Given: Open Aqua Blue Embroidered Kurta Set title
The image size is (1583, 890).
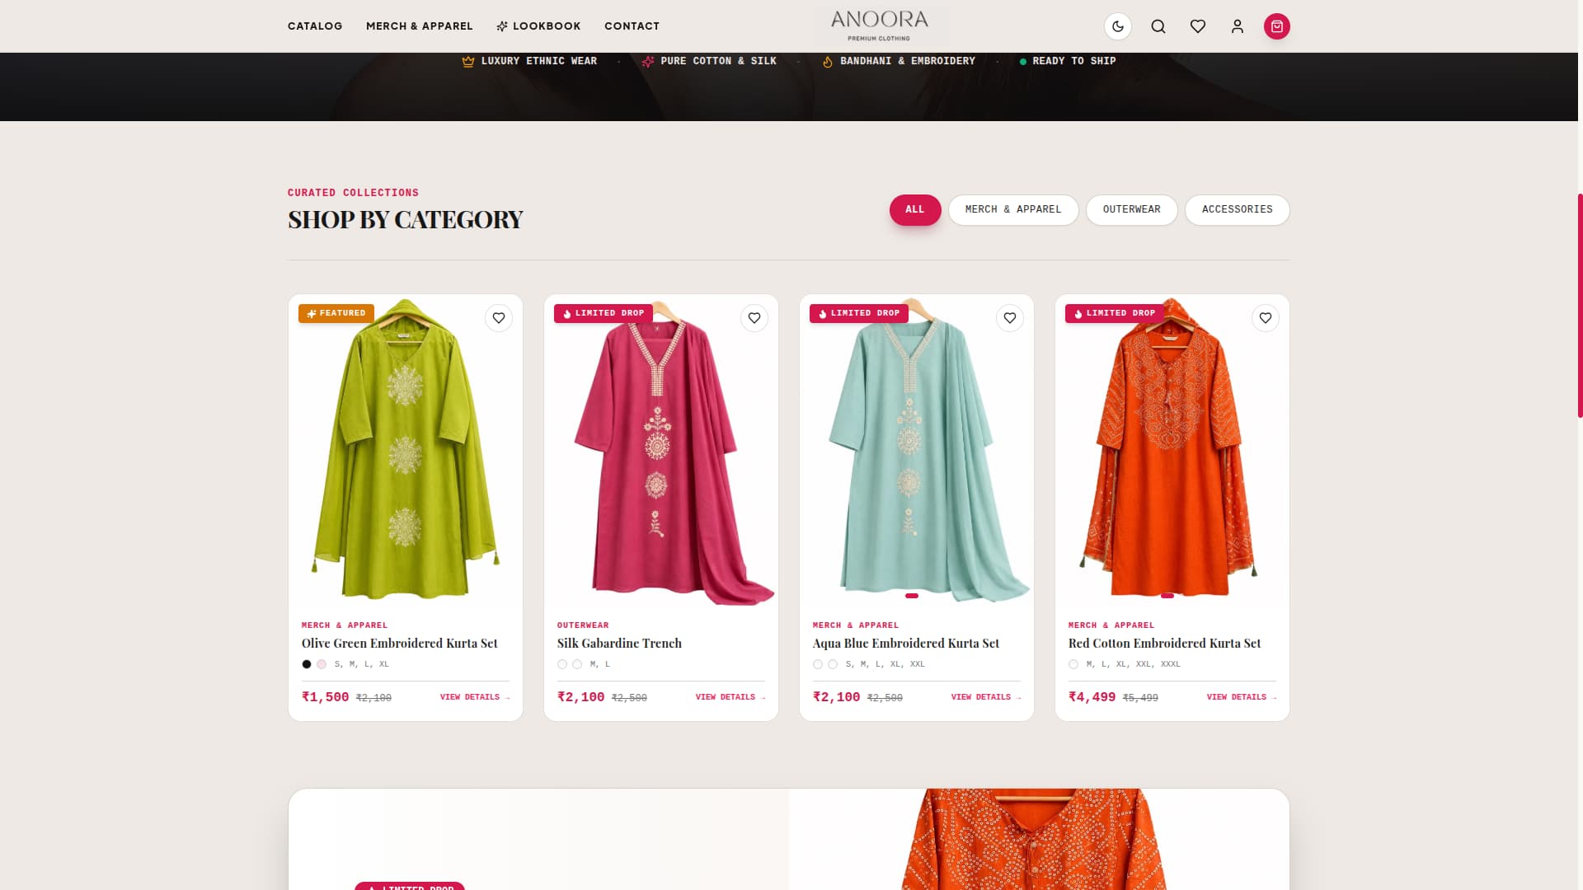Looking at the screenshot, I should [x=906, y=644].
